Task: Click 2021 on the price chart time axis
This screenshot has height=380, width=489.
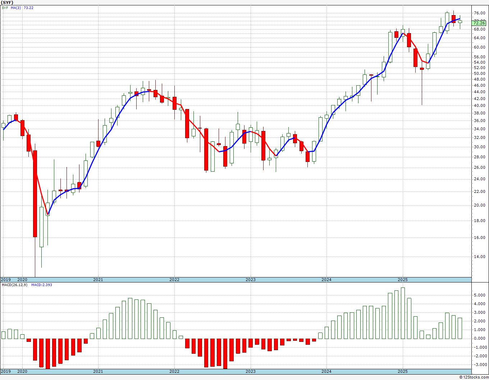Action: point(98,280)
